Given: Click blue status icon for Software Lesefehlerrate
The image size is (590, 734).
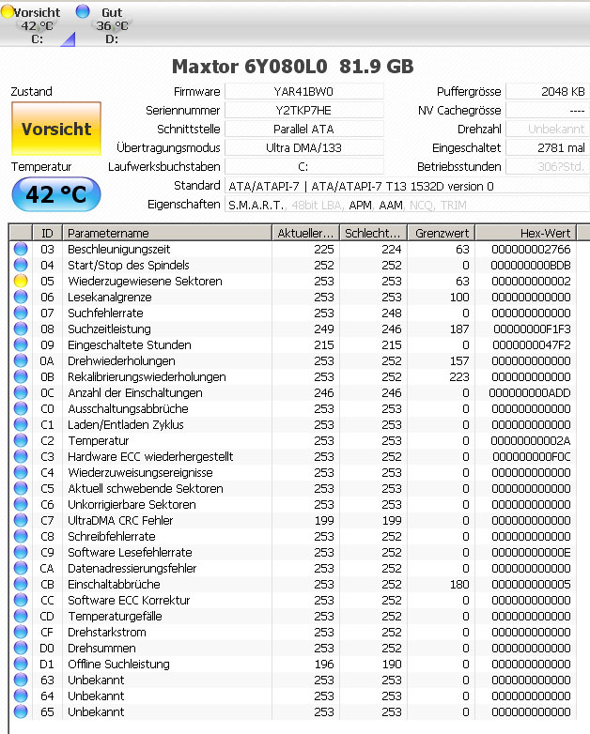Looking at the screenshot, I should click(21, 552).
